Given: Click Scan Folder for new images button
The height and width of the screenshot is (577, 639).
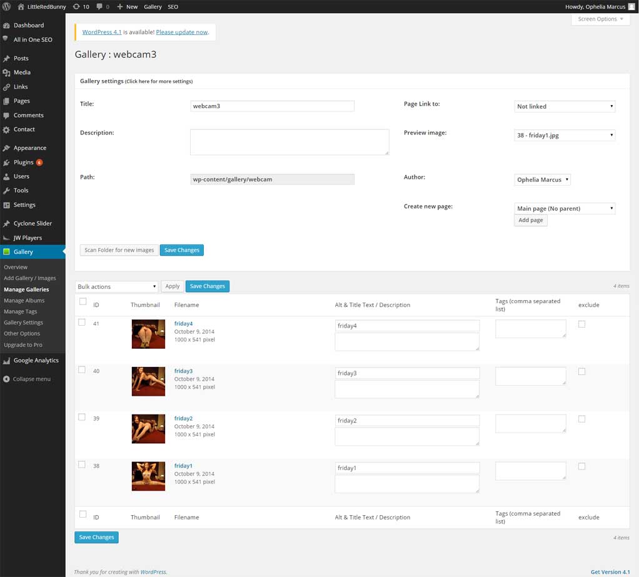Looking at the screenshot, I should pyautogui.click(x=119, y=250).
